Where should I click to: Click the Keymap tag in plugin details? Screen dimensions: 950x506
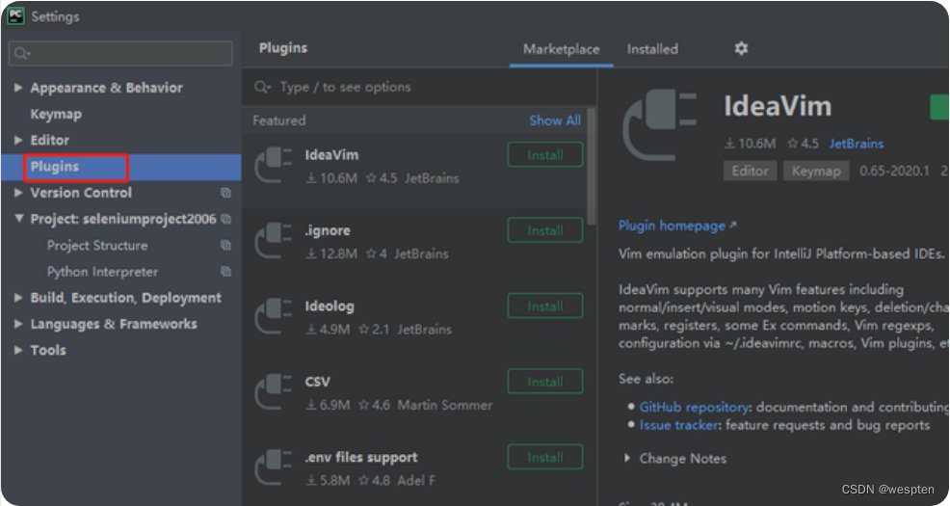816,171
